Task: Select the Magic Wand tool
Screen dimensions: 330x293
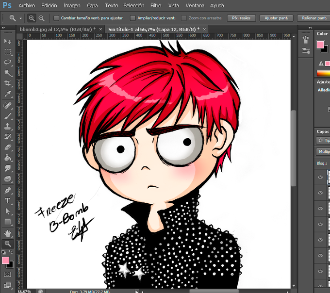Action: pyautogui.click(x=8, y=73)
